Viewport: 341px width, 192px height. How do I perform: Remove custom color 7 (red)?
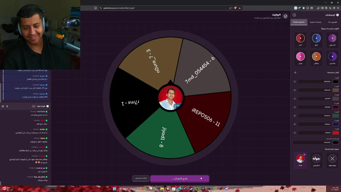click(295, 133)
